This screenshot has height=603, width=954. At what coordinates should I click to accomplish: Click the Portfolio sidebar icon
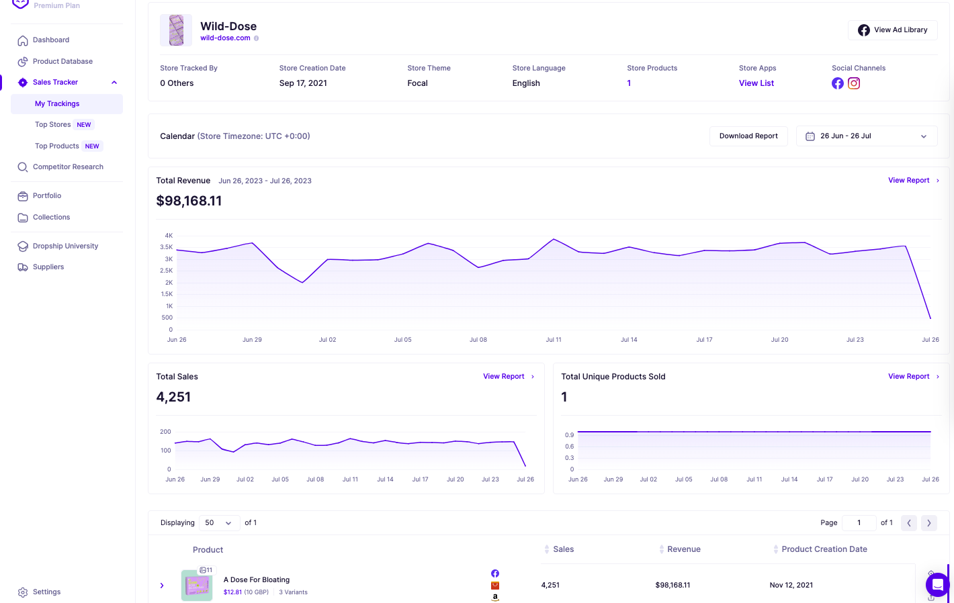point(23,195)
